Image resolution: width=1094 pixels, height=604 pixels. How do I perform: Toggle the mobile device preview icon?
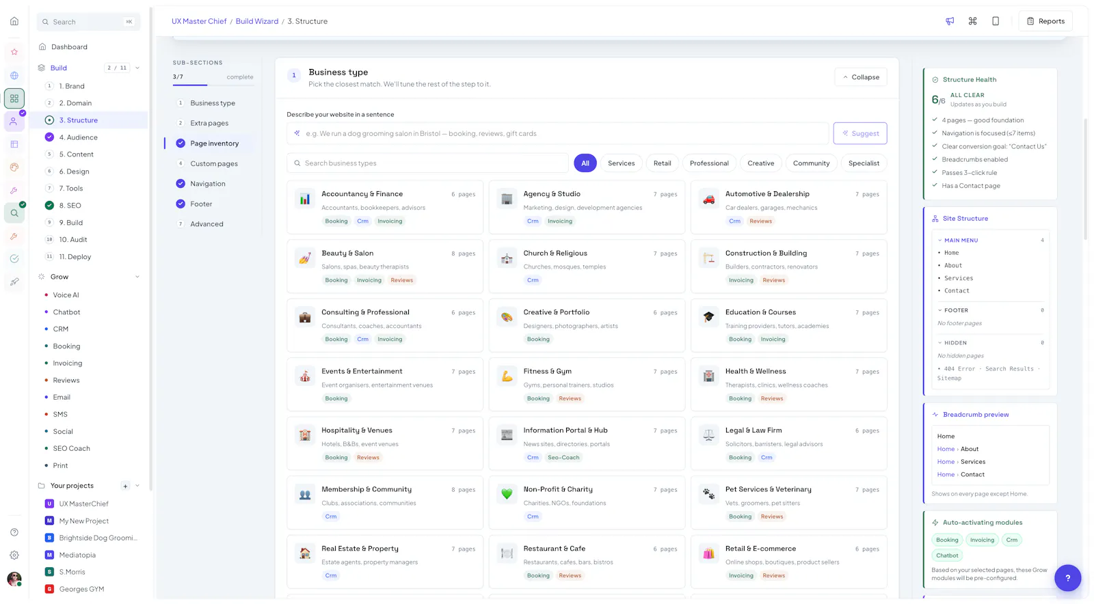coord(996,21)
